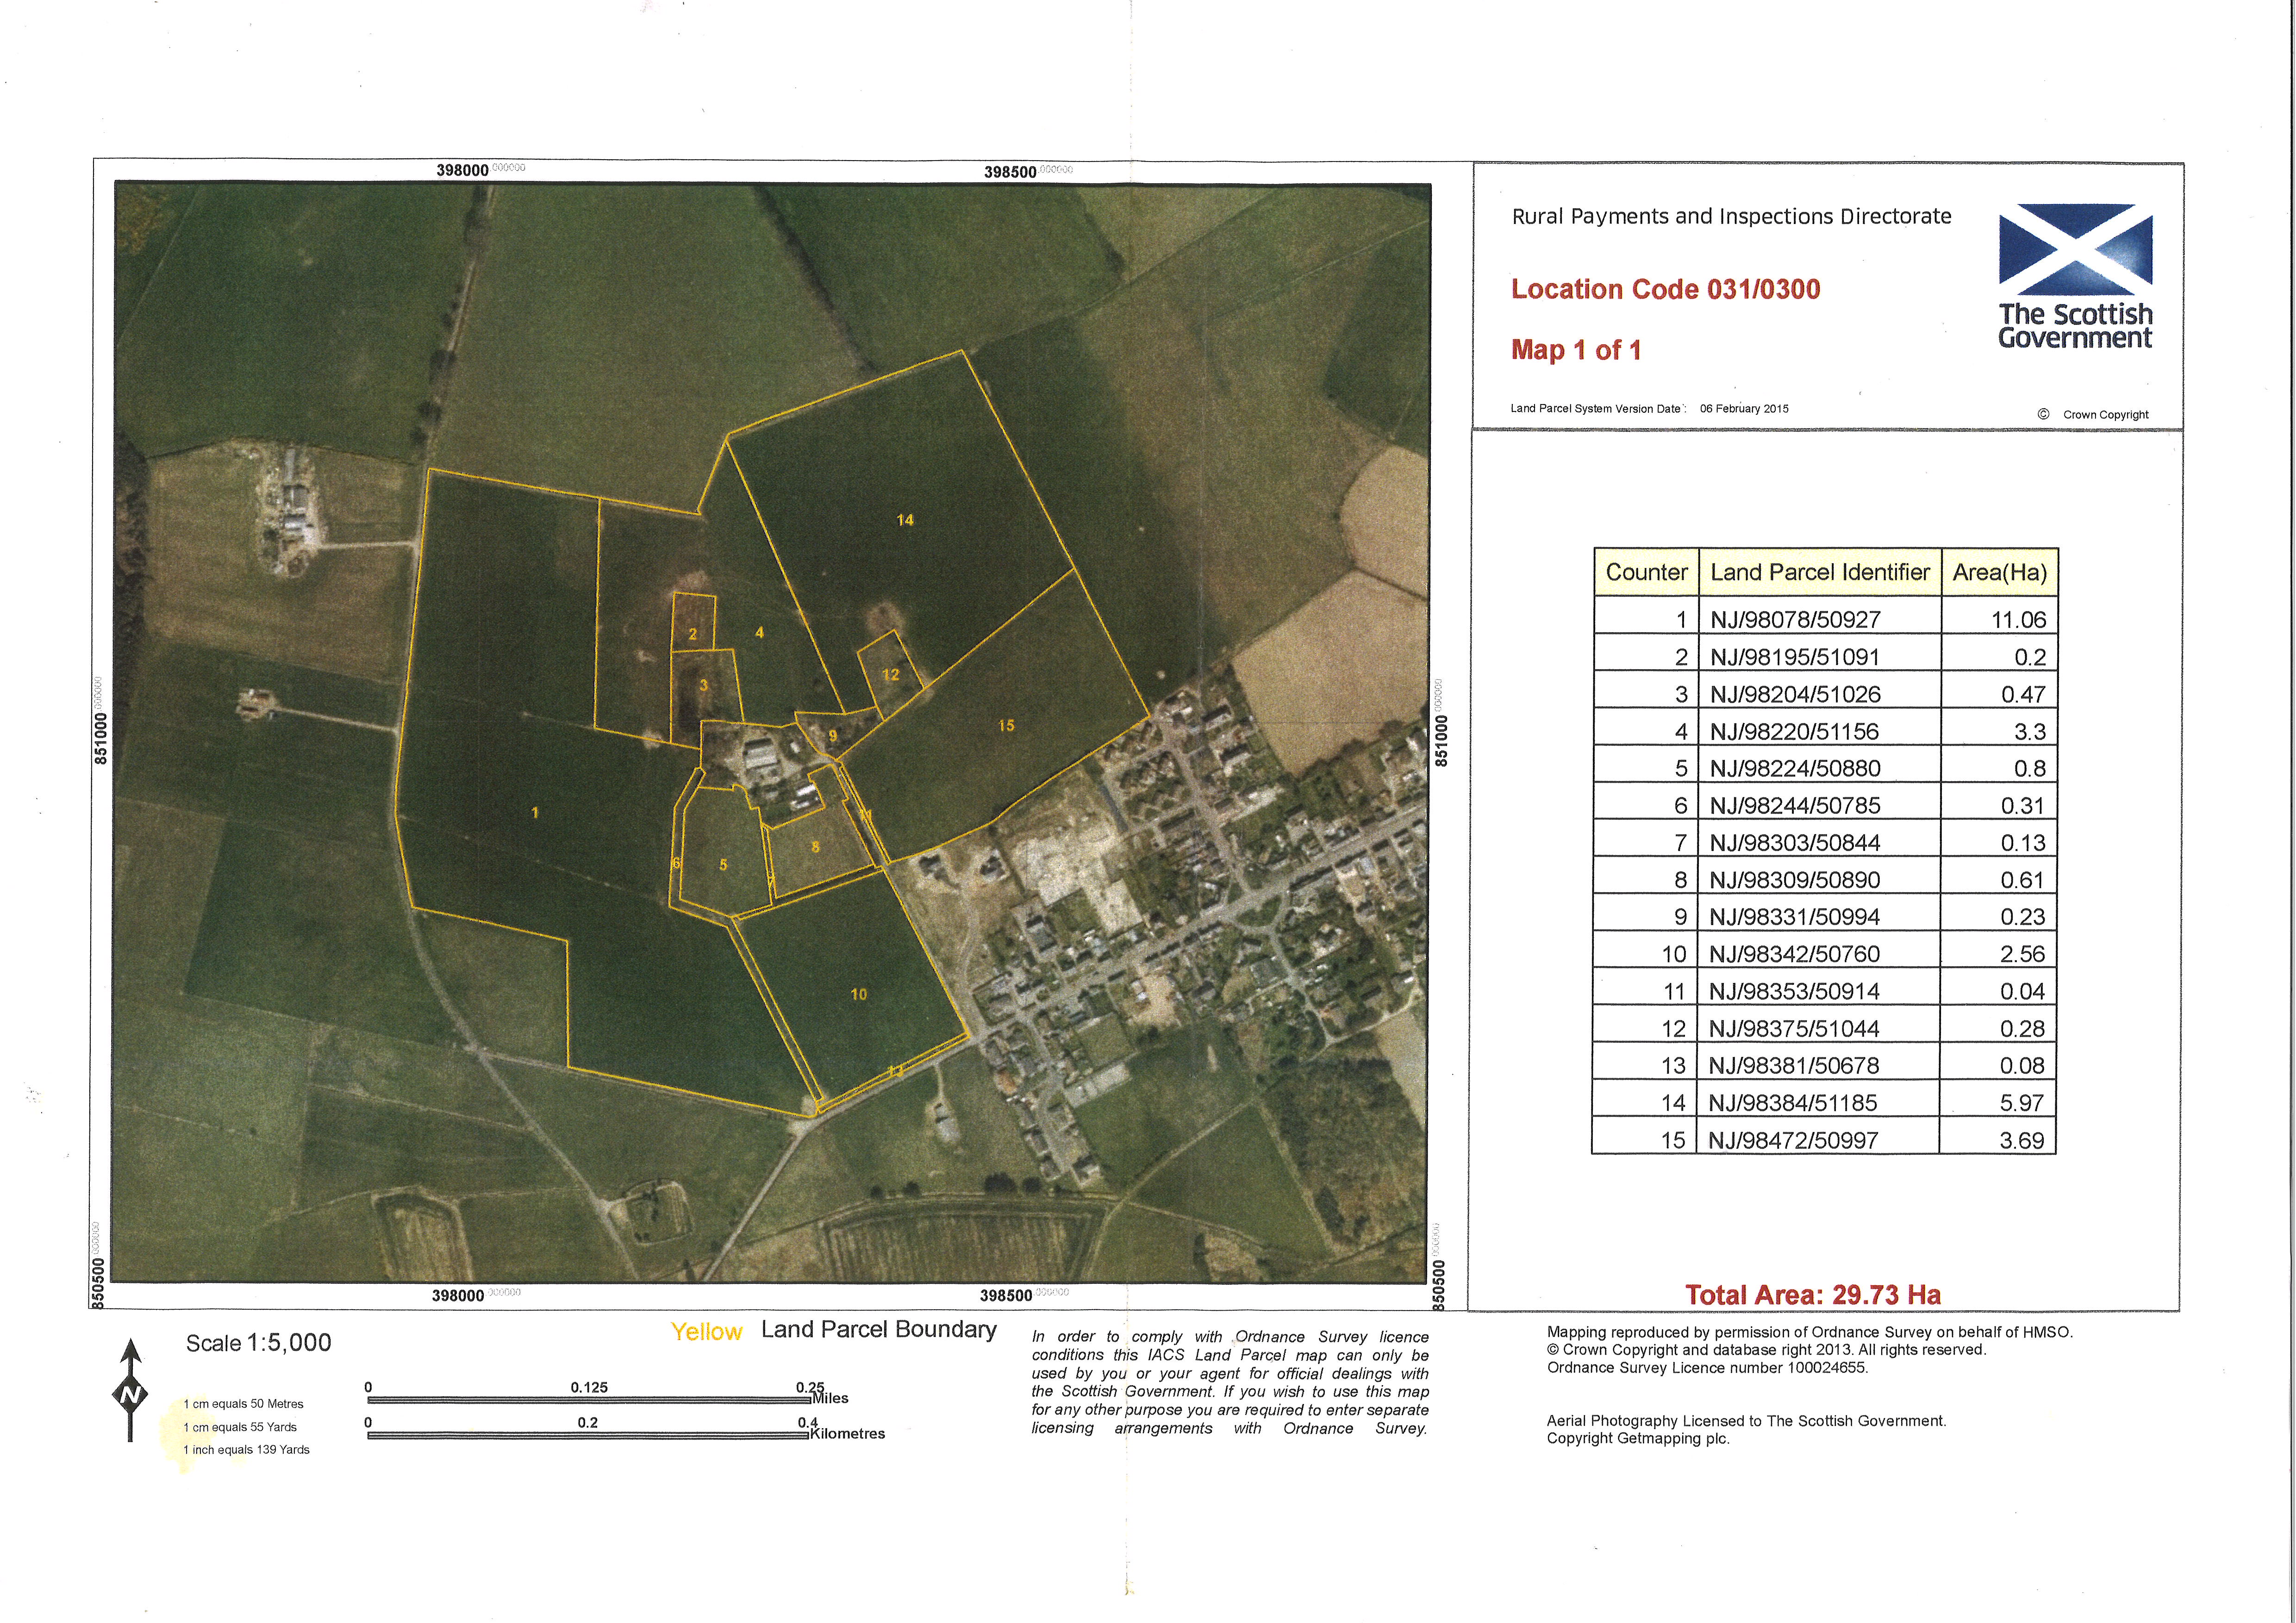Click the '1 cm equals 50 Metres' note
Screen dimensions: 2296x1623
click(x=243, y=1404)
